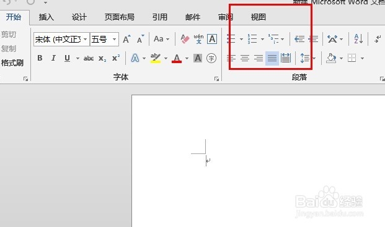Screen dimensions: 385x227
Task: Open the 字体 dialog launcher
Action: [216, 79]
